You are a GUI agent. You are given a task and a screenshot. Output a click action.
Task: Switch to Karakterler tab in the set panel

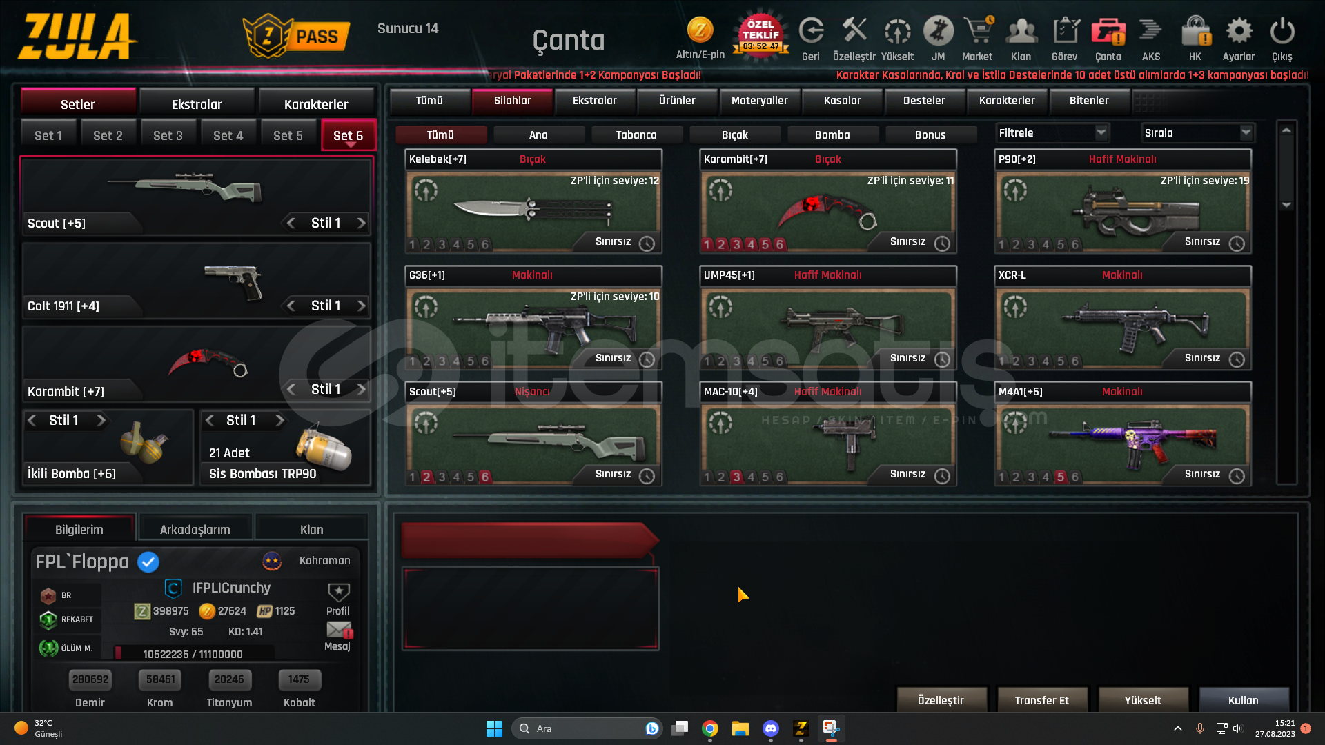coord(316,104)
